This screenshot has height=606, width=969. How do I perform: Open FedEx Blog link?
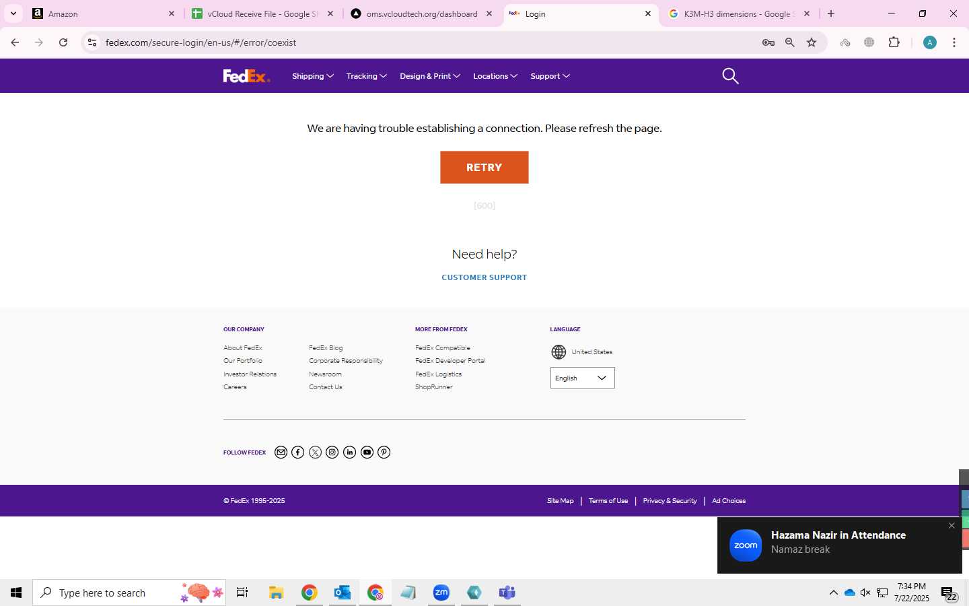[326, 348]
